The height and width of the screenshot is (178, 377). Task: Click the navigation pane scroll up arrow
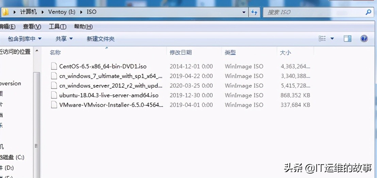[36, 51]
